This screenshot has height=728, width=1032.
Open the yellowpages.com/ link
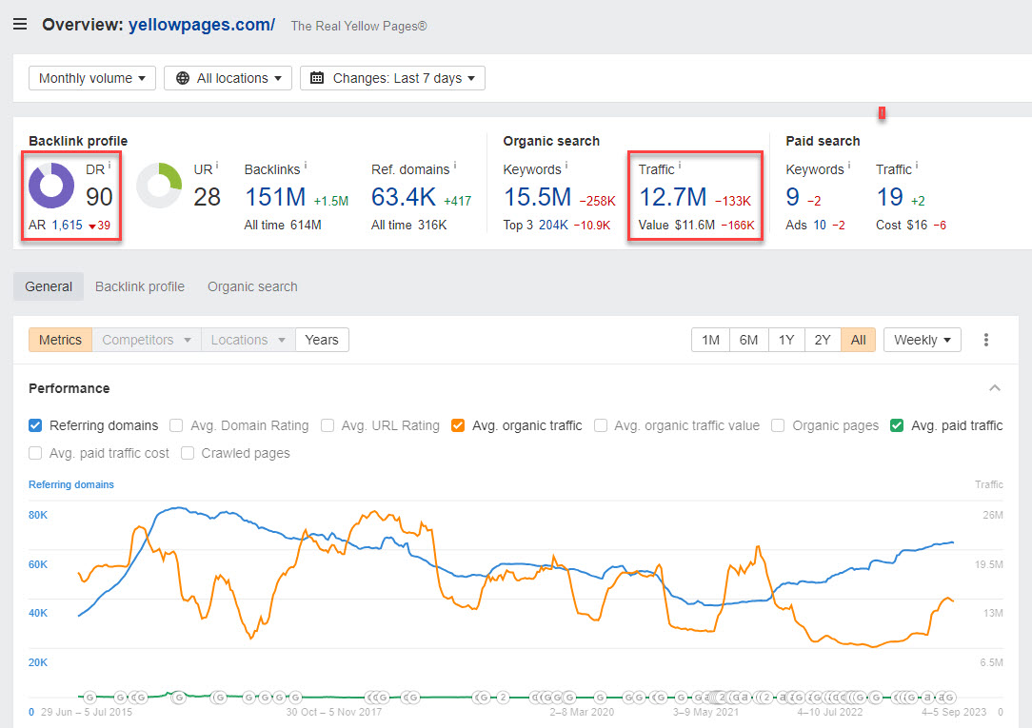point(202,25)
